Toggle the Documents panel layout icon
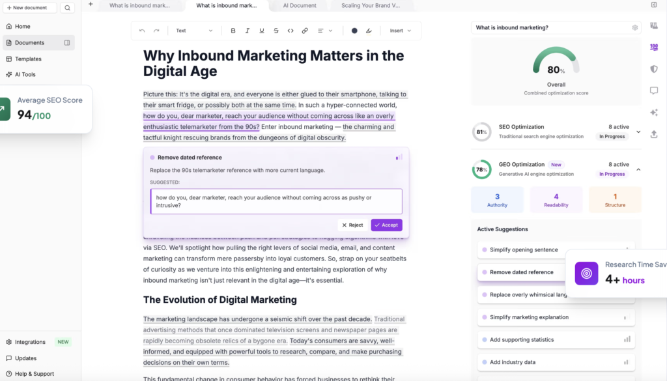This screenshot has height=381, width=667. 67,43
